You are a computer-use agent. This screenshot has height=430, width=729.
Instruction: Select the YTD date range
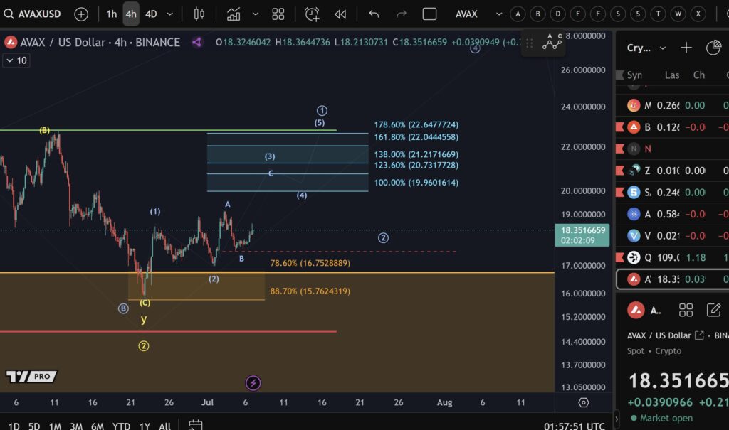(121, 426)
